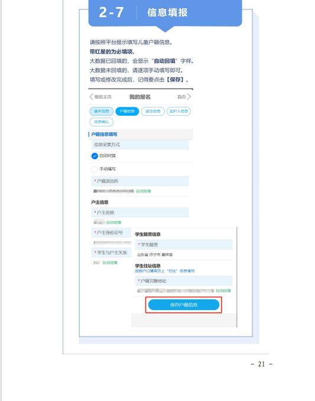The image size is (315, 401).
Task: Select the 手动填写 radio option
Action: point(95,169)
